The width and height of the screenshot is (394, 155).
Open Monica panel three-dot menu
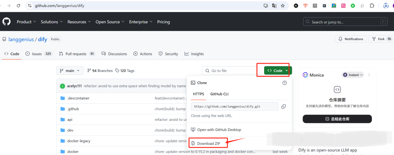[369, 75]
